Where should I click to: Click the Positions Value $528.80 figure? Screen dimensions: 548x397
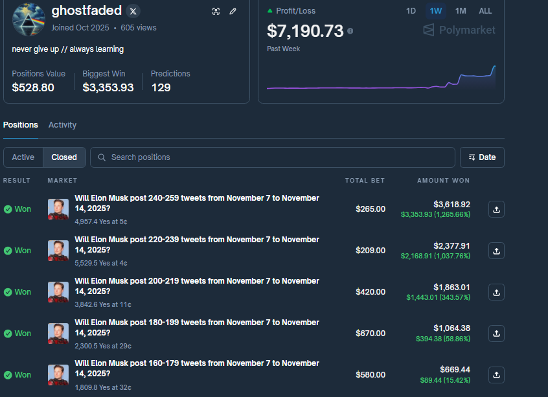[33, 87]
